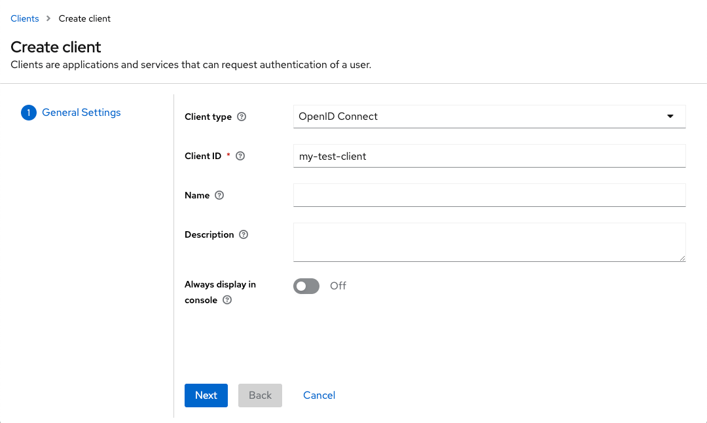
Task: Click the step 1 circle indicator
Action: (28, 112)
